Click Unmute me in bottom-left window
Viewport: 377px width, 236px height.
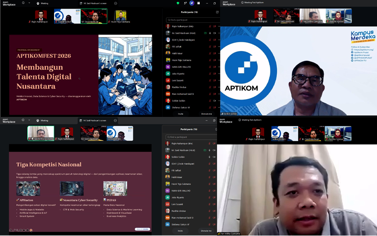206,231
